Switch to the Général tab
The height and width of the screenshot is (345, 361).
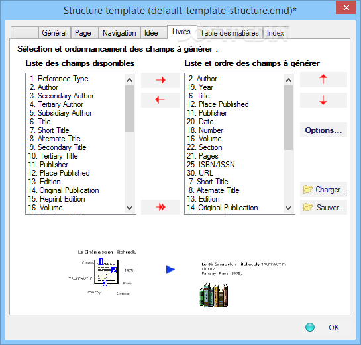pyautogui.click(x=54, y=33)
